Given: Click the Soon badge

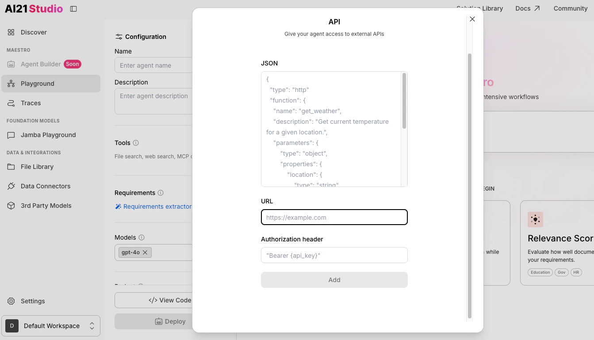Looking at the screenshot, I should (x=73, y=64).
